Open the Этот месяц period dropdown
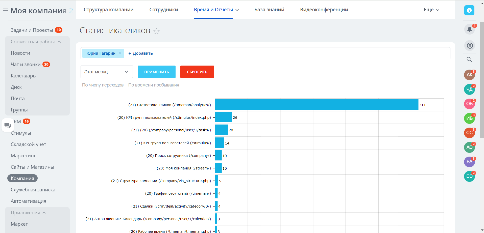The image size is (484, 233). (106, 72)
